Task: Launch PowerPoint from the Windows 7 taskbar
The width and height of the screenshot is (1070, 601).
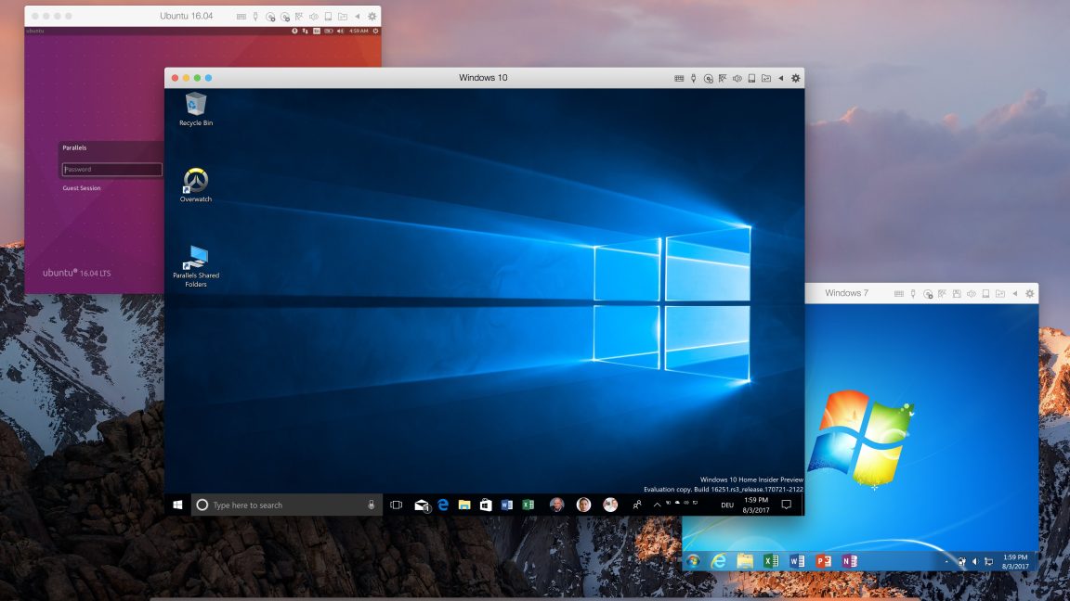Action: [823, 561]
